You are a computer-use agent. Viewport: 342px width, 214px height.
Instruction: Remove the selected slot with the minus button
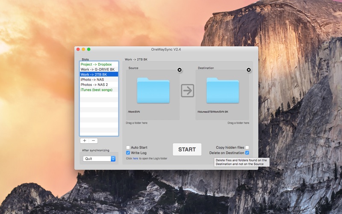click(93, 141)
